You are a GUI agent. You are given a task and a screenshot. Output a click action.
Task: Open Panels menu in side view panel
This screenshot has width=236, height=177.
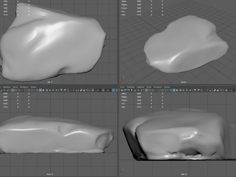point(167,87)
